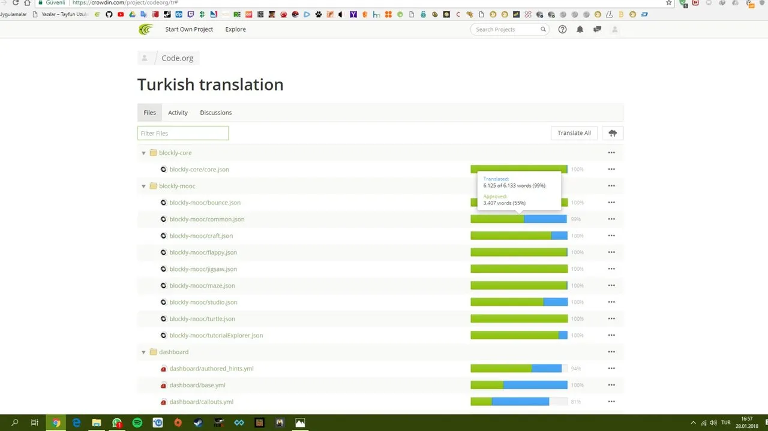Click the browser home button
The width and height of the screenshot is (768, 431).
[27, 2]
